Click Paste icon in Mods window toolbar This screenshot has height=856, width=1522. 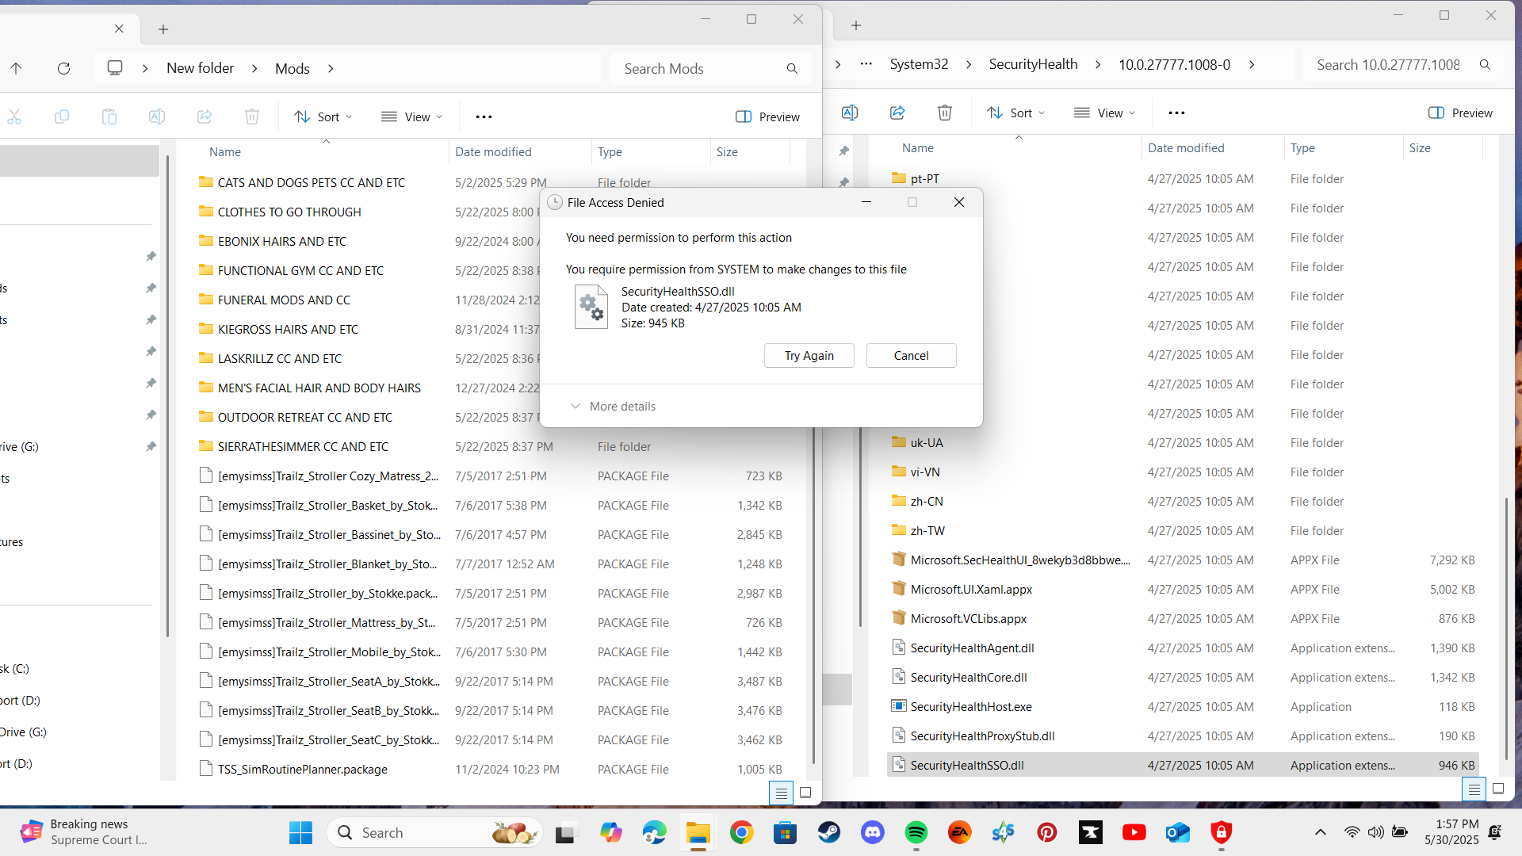pos(109,117)
